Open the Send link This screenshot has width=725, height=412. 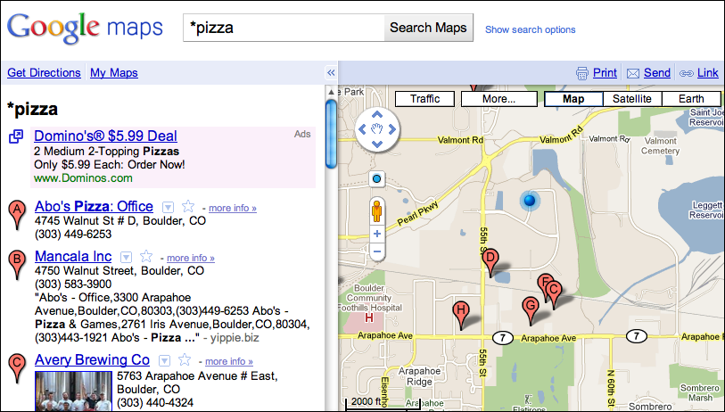(x=657, y=72)
